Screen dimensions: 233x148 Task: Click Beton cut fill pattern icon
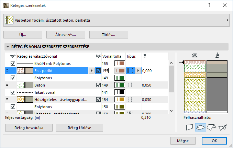21,85
